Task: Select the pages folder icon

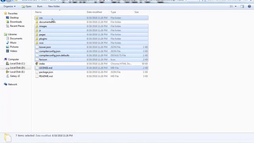Action: coord(37,35)
